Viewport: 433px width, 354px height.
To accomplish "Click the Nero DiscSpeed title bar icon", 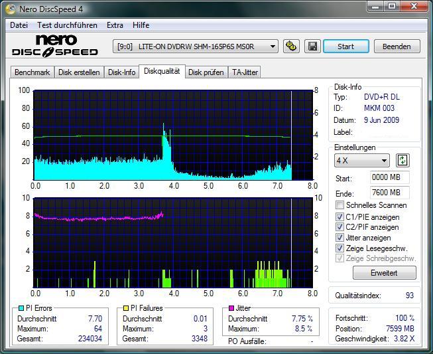I will coord(10,9).
